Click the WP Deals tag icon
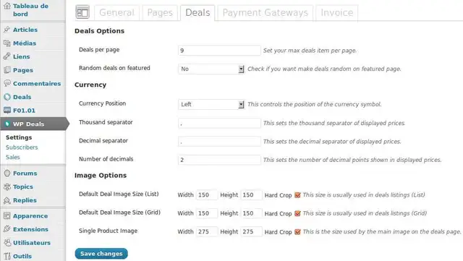The image size is (463, 261). (7, 124)
